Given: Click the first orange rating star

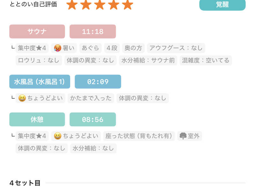Looking at the screenshot, I should click(x=72, y=4).
